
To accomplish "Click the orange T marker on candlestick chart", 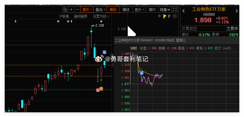I will (x=101, y=89).
